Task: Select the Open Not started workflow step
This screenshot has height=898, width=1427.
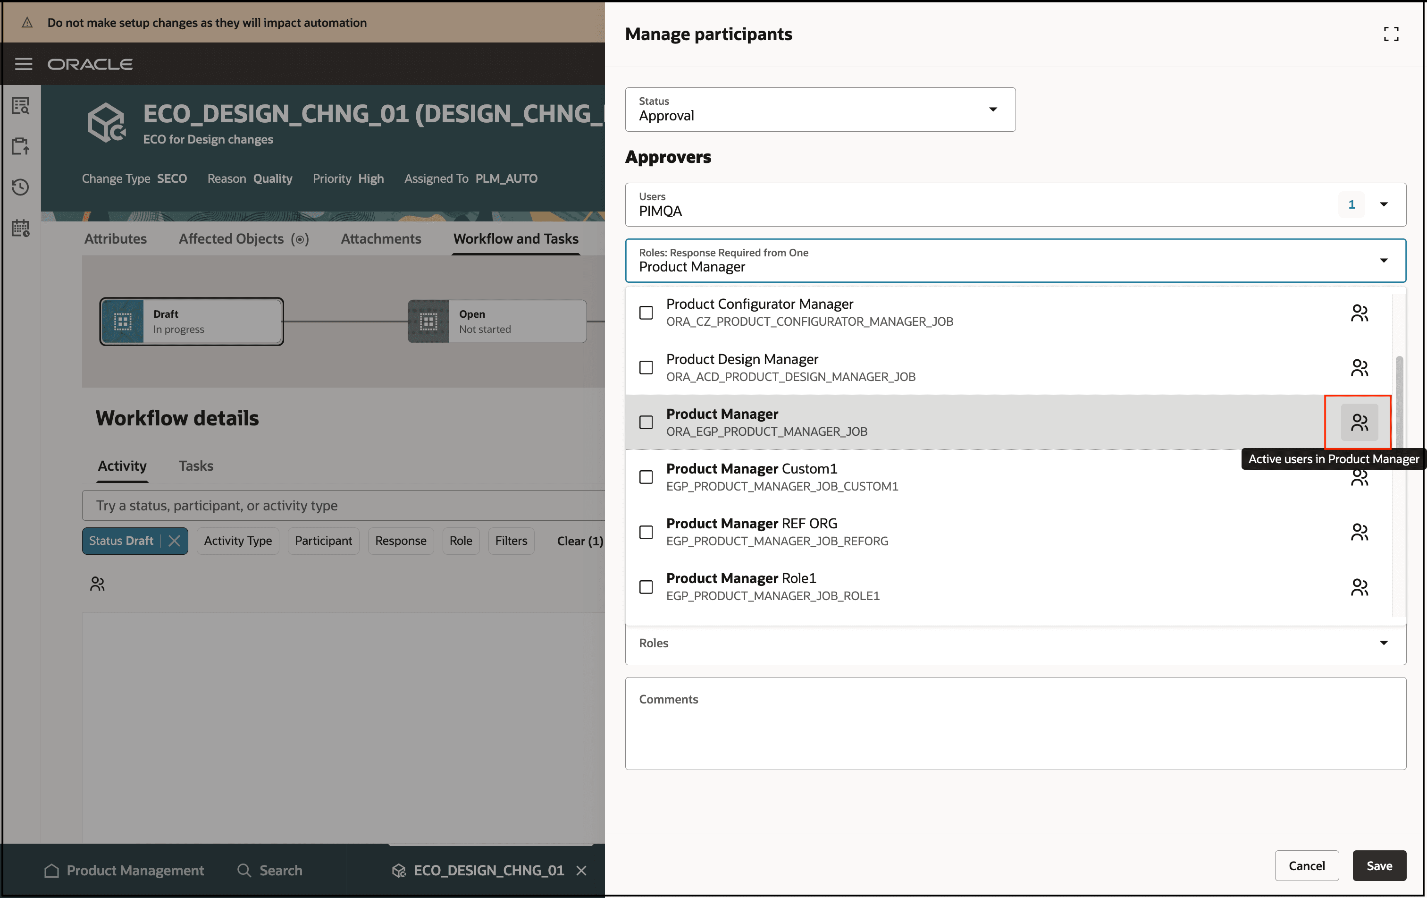Action: 497,321
